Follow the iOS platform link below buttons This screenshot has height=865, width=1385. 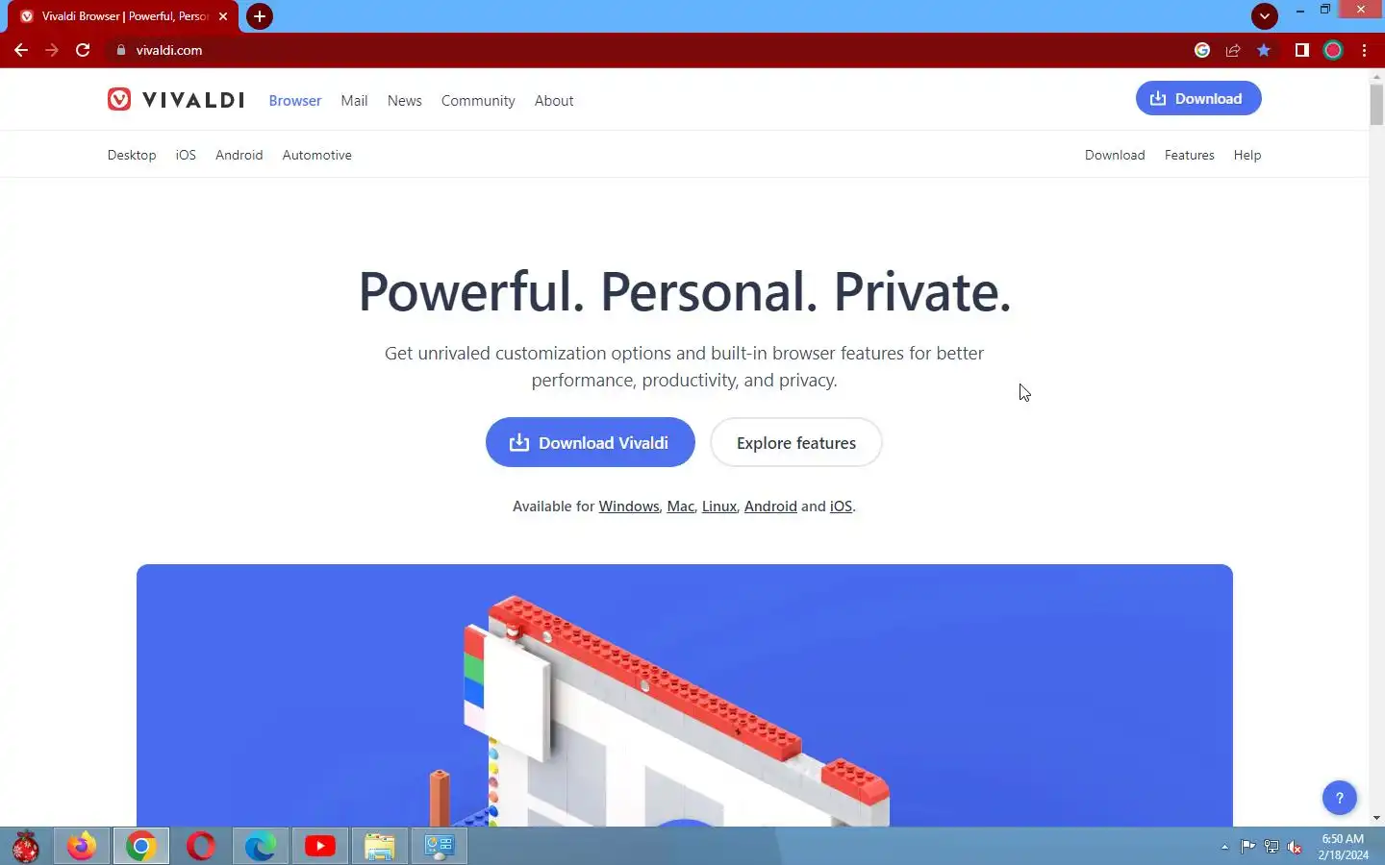tap(841, 507)
